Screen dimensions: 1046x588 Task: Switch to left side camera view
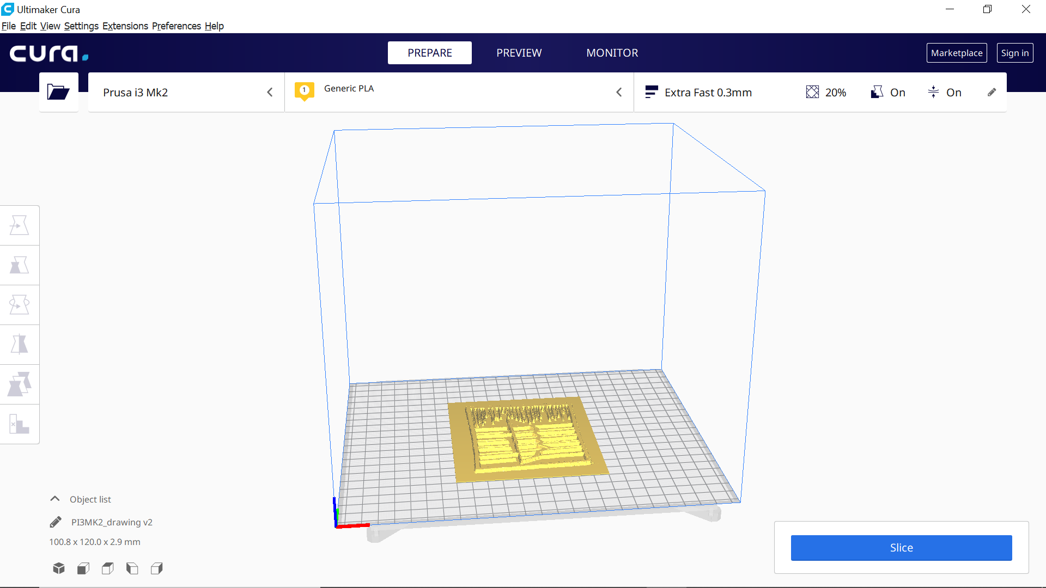(132, 568)
